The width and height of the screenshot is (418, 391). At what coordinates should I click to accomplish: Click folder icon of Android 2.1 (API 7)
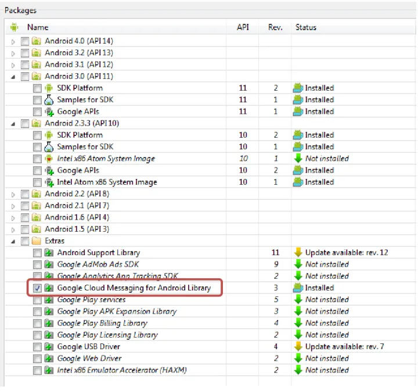[x=36, y=206]
